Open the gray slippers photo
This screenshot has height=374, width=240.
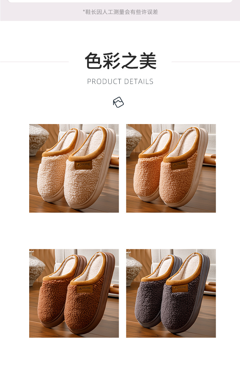pos(171,293)
